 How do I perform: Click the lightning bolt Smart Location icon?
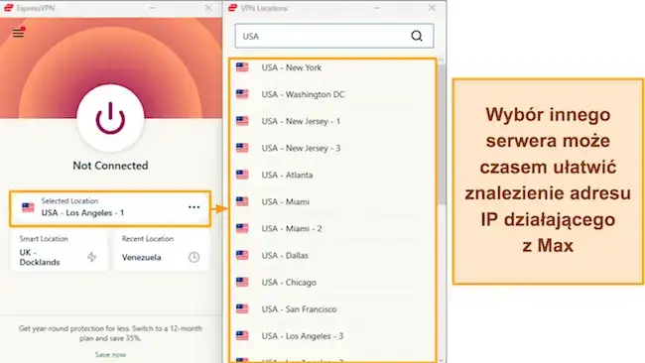coord(91,257)
